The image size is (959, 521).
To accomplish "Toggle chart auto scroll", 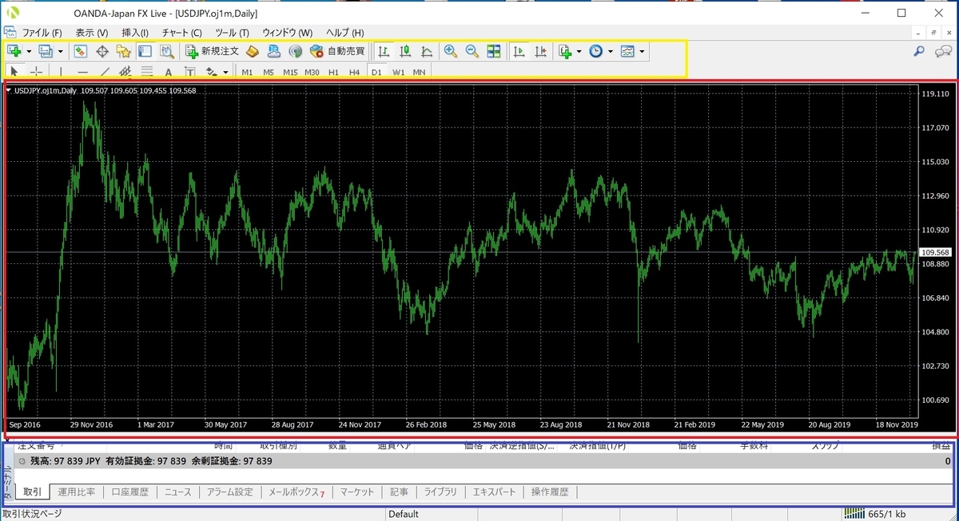I will click(x=519, y=51).
